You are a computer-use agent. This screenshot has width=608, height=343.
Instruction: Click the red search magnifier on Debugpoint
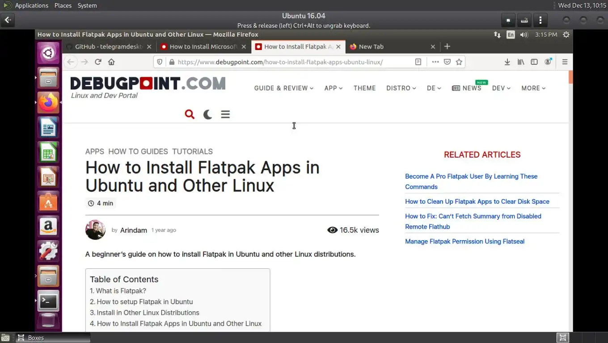tap(190, 114)
